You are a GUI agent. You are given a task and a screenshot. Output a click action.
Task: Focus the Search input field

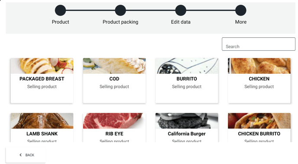point(259,44)
